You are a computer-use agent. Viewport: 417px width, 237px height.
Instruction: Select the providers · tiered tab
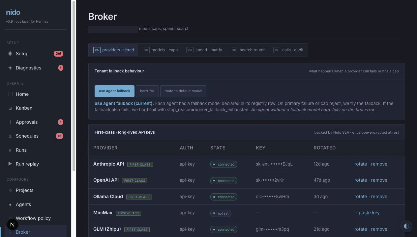[114, 50]
